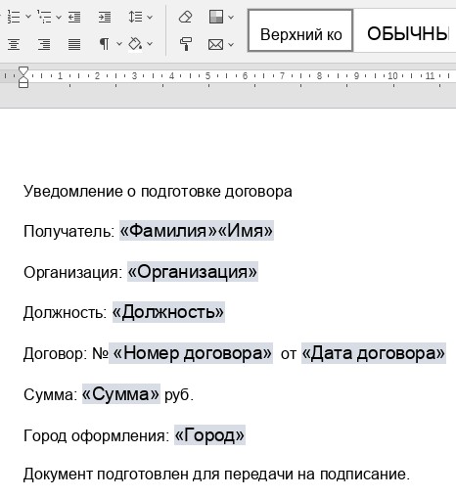The height and width of the screenshot is (498, 456).
Task: Click the «Должность» merge field
Action: coord(168,312)
